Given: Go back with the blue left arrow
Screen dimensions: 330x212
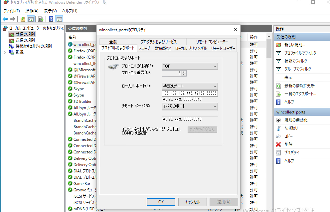Looking at the screenshot, I should point(5,19).
